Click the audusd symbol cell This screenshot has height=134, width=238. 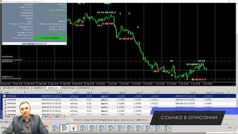pos(104,107)
